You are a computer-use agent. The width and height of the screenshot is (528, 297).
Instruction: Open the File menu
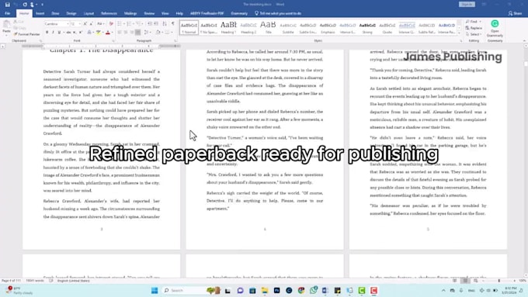[8, 13]
